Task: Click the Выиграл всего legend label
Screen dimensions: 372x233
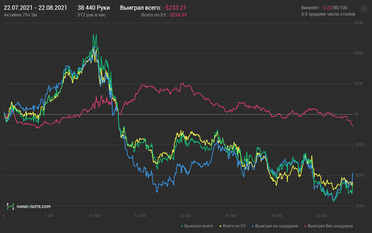Action: point(199,226)
